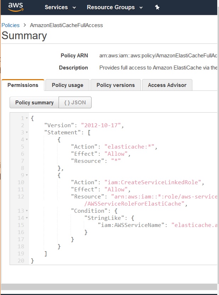Image resolution: width=219 pixels, height=295 pixels.
Task: Open the Policy versions tab
Action: pyautogui.click(x=115, y=85)
